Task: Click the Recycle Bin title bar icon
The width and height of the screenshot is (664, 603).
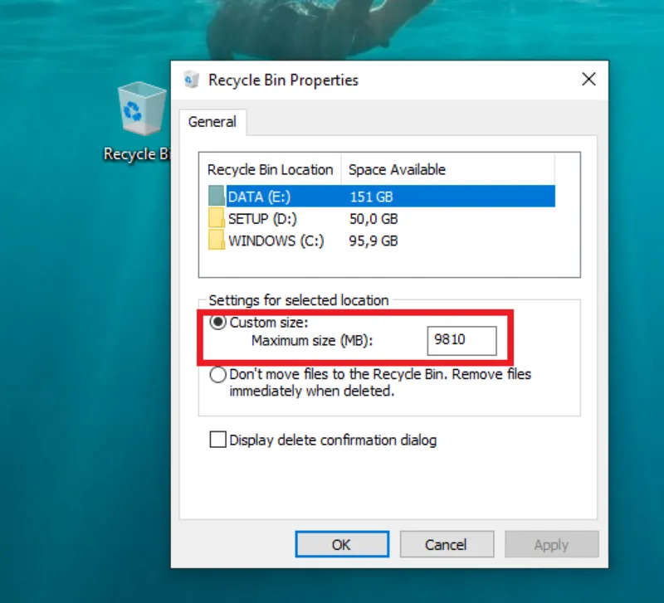Action: [192, 80]
